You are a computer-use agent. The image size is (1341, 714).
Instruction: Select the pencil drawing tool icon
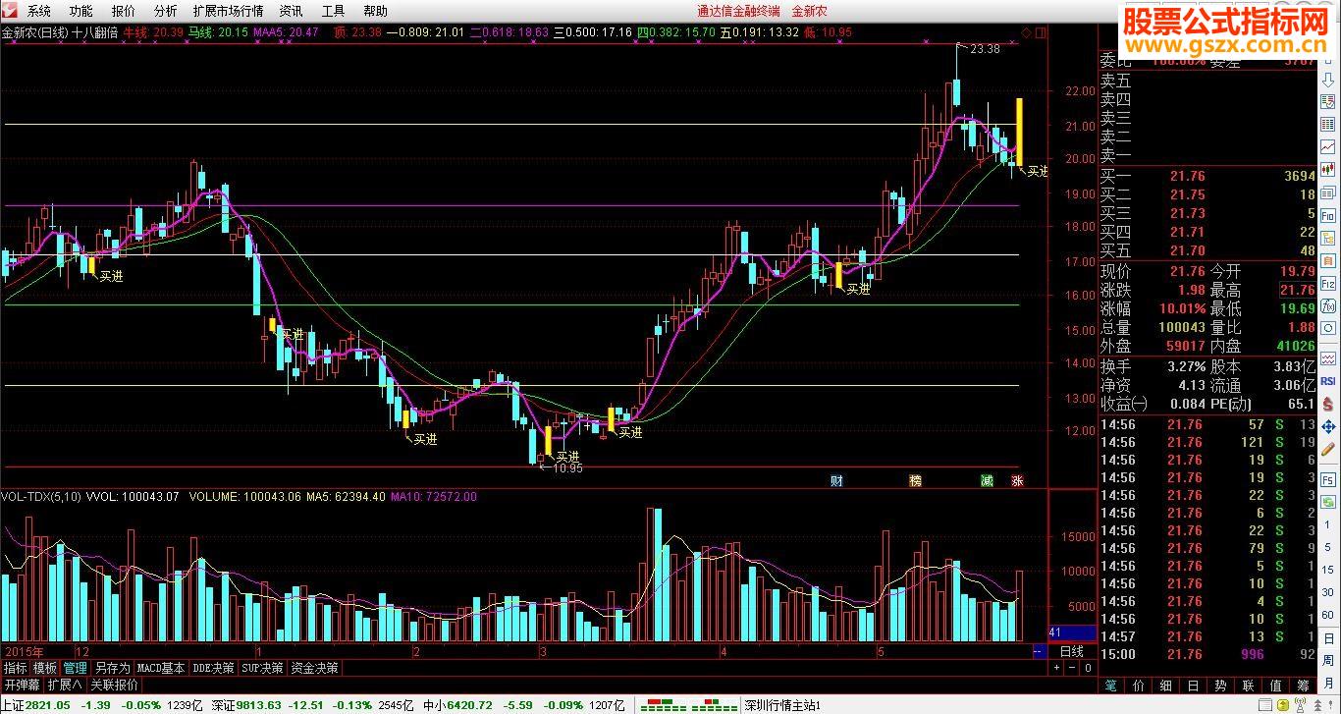click(x=1328, y=451)
